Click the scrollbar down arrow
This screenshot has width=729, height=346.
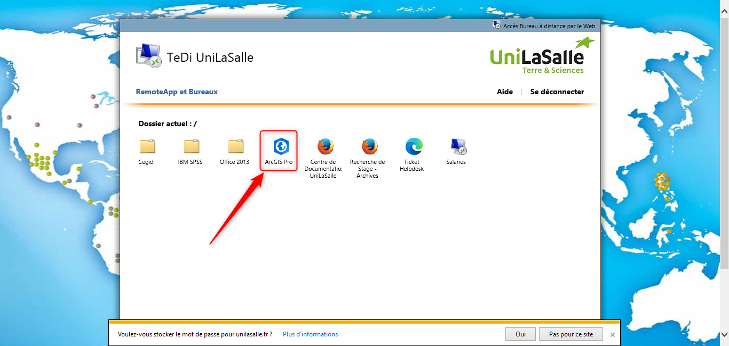[x=724, y=334]
